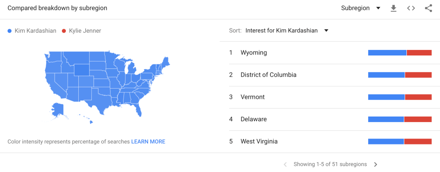Click the blue Kim Kardashian legend dot
The width and height of the screenshot is (440, 172).
click(10, 31)
